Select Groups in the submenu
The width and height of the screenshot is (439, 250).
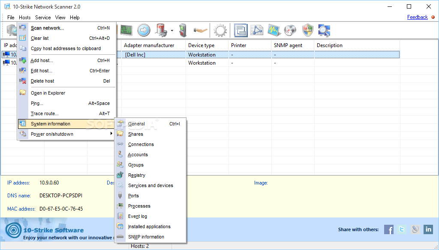coord(150,165)
